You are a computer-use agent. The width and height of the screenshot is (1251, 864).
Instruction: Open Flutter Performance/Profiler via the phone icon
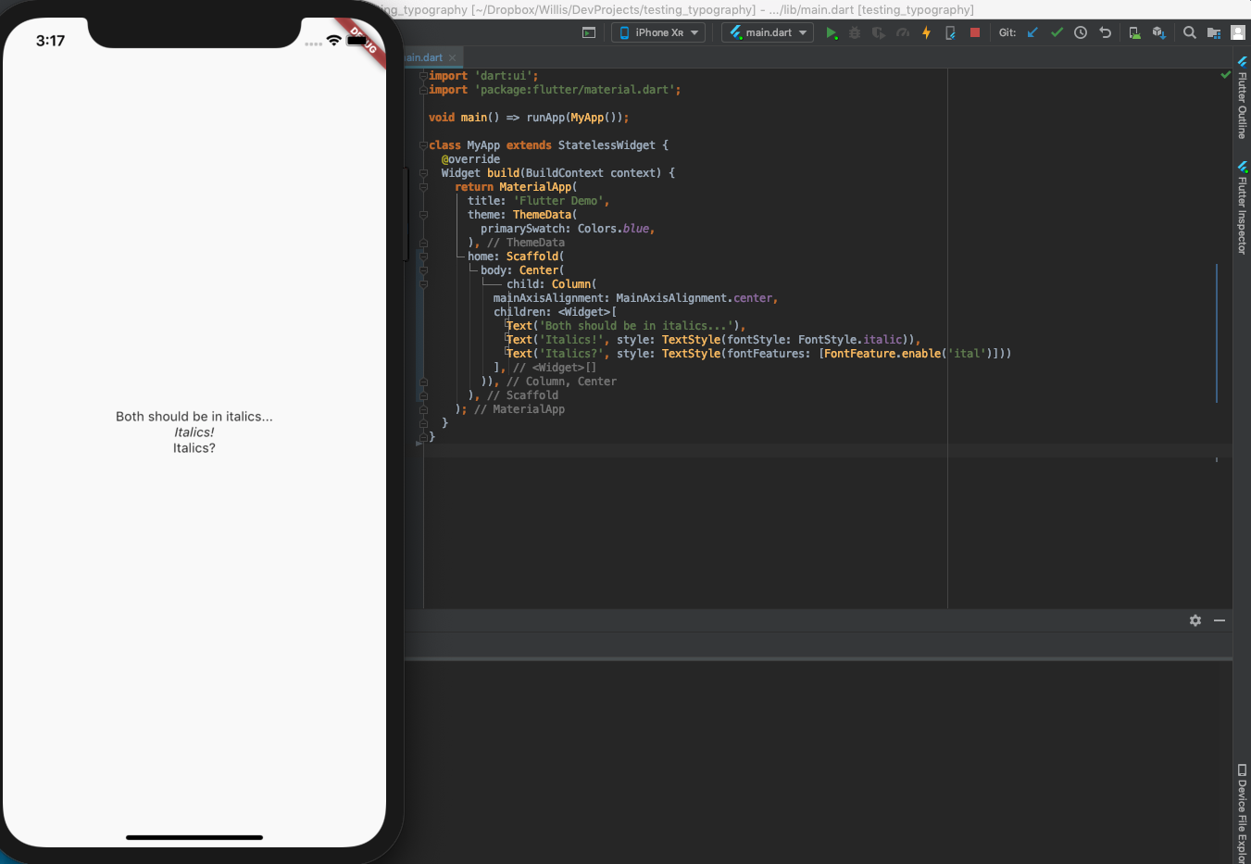(x=950, y=32)
